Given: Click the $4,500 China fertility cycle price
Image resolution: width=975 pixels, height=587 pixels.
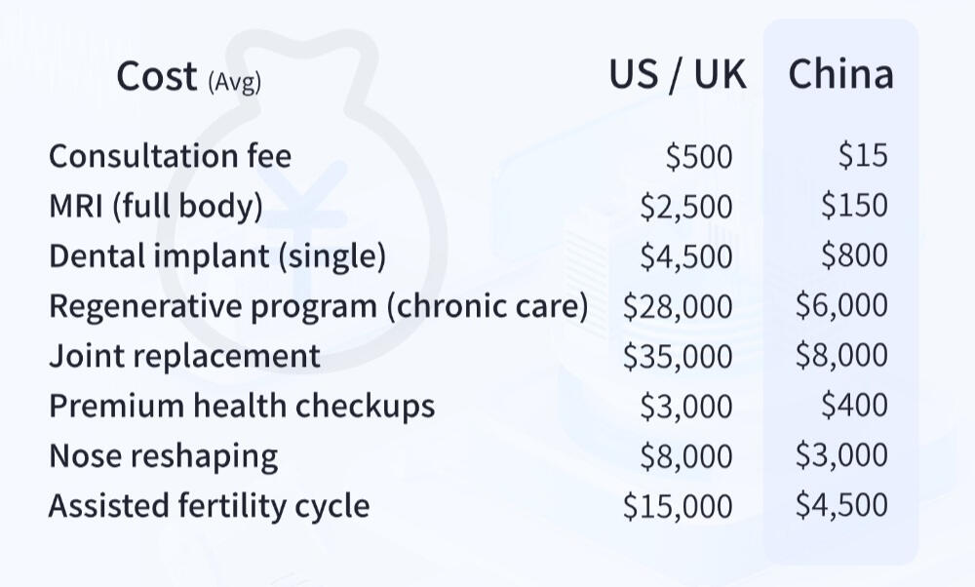Looking at the screenshot, I should [x=841, y=506].
